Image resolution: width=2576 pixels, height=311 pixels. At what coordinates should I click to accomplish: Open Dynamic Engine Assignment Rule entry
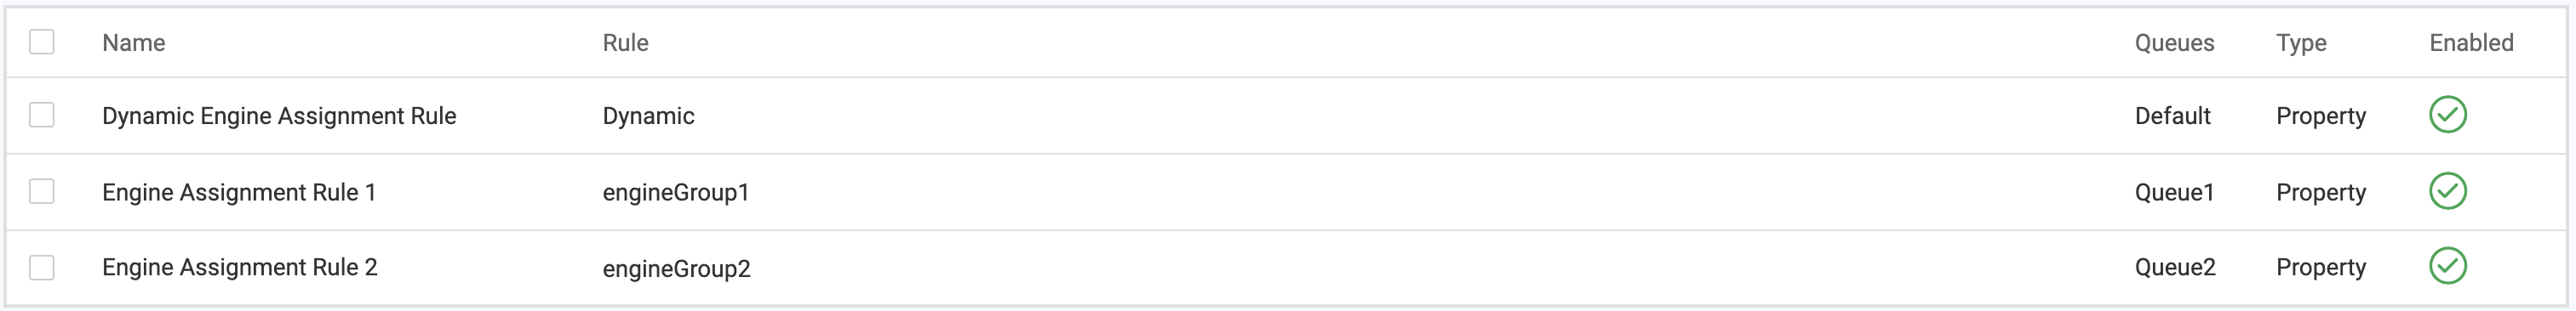279,116
